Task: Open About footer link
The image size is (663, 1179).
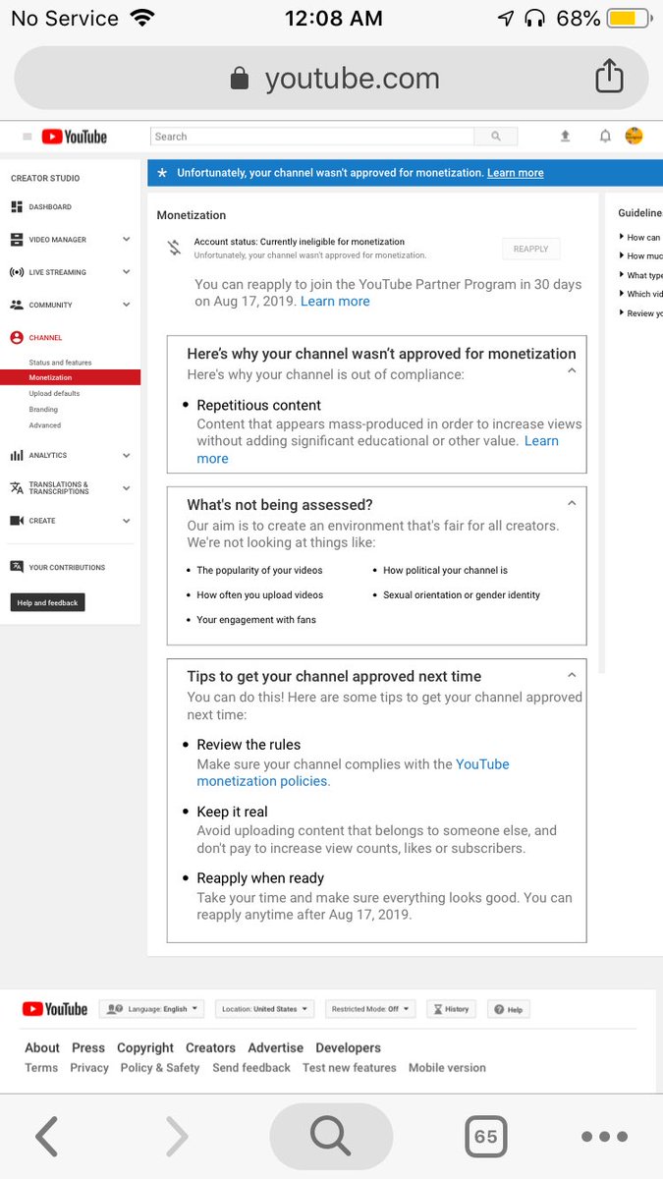Action: (x=42, y=1048)
